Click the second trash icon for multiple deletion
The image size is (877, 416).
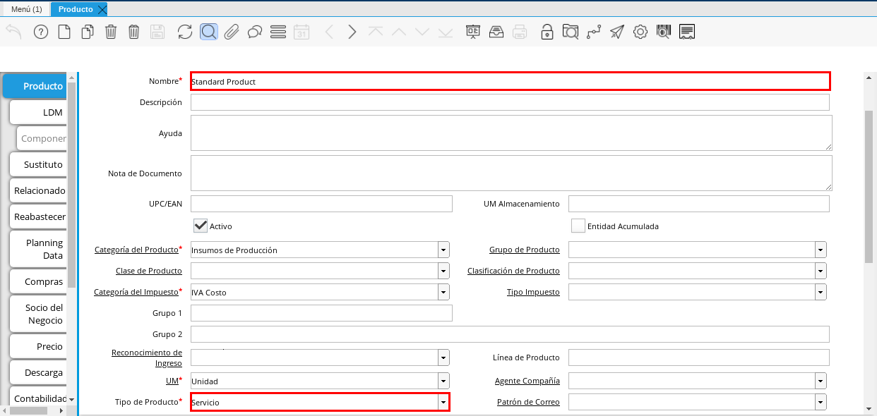134,32
